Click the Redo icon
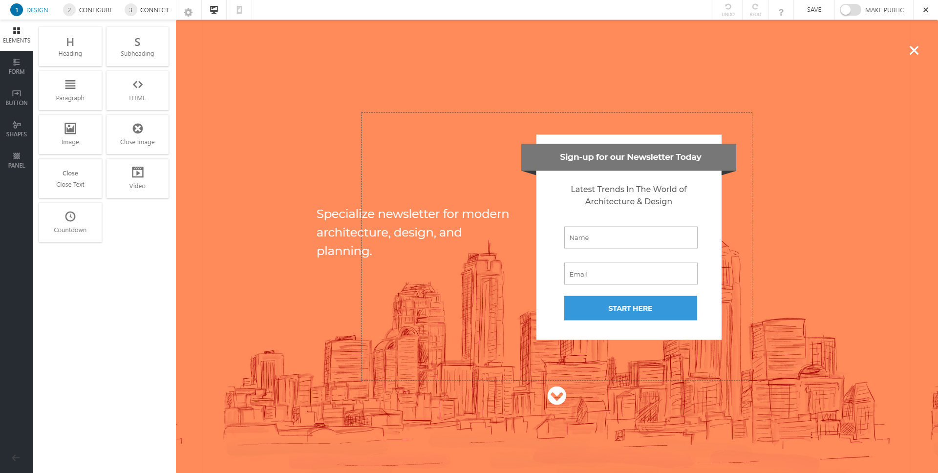This screenshot has width=938, height=473. tap(755, 9)
